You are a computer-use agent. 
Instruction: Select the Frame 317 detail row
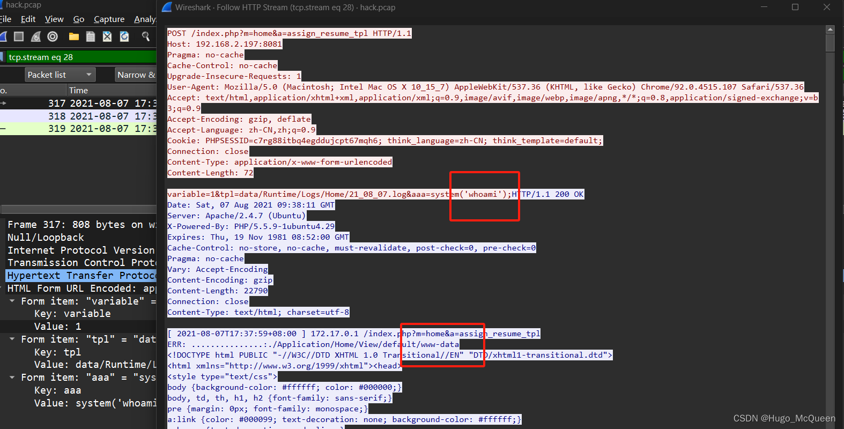point(80,225)
